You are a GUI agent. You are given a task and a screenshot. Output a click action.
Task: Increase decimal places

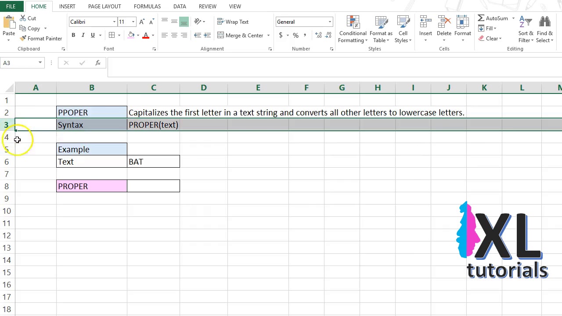tap(318, 36)
